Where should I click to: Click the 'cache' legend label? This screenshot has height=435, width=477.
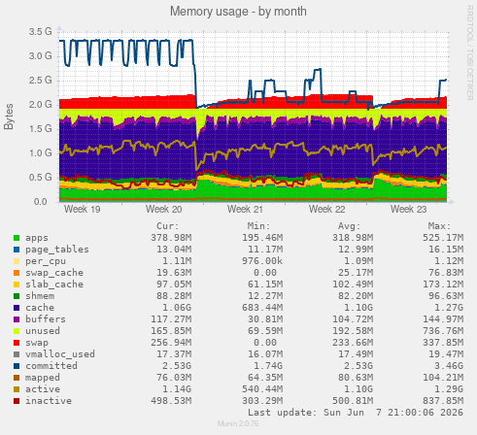point(40,308)
